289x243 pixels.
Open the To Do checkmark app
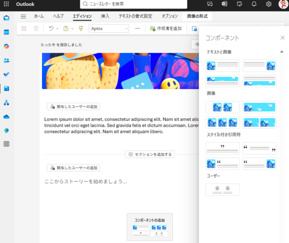pos(7,74)
